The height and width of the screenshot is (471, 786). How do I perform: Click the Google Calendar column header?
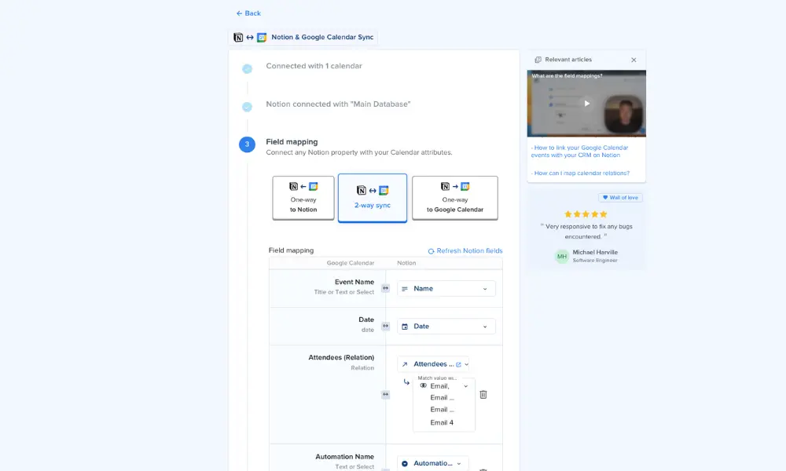point(351,263)
